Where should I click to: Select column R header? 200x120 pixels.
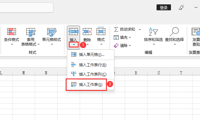pyautogui.click(x=136, y=73)
